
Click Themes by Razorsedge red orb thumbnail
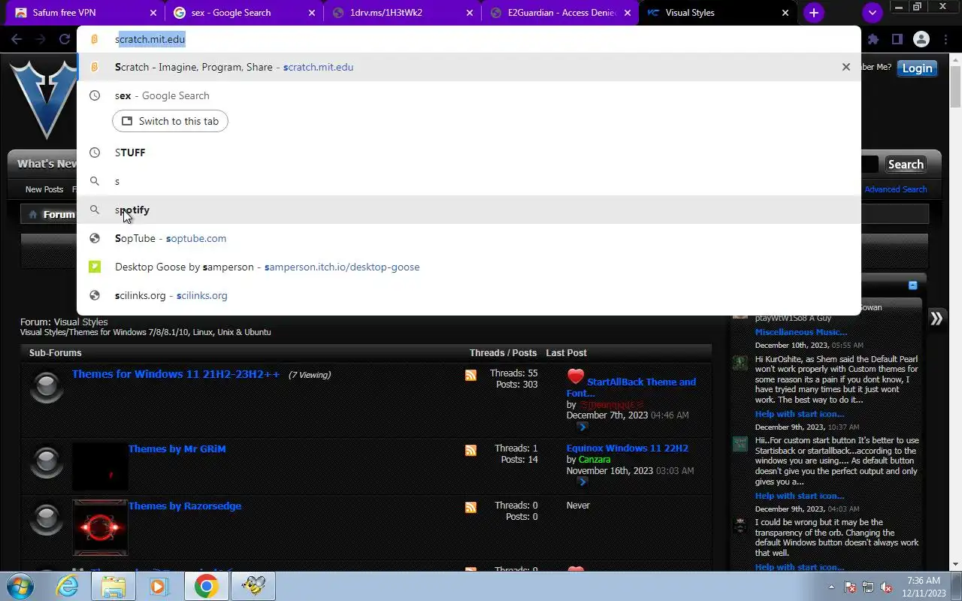tap(100, 527)
